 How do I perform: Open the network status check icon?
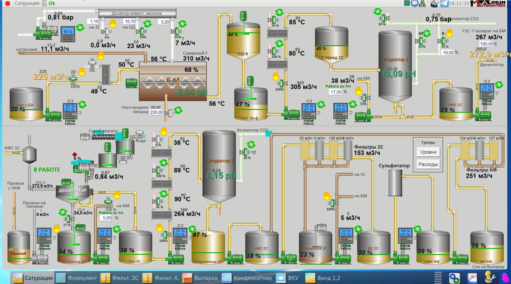point(422,3)
